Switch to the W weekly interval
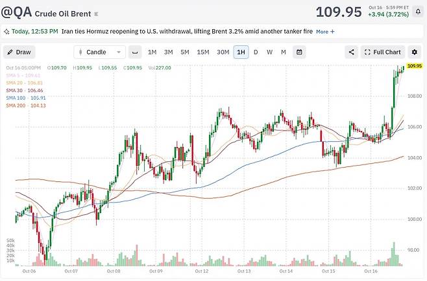The height and width of the screenshot is (281, 427). [x=269, y=52]
